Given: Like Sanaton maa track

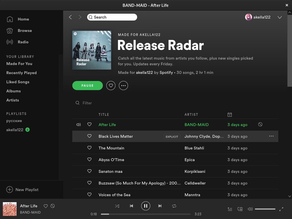Looking at the screenshot, I should [89, 171].
